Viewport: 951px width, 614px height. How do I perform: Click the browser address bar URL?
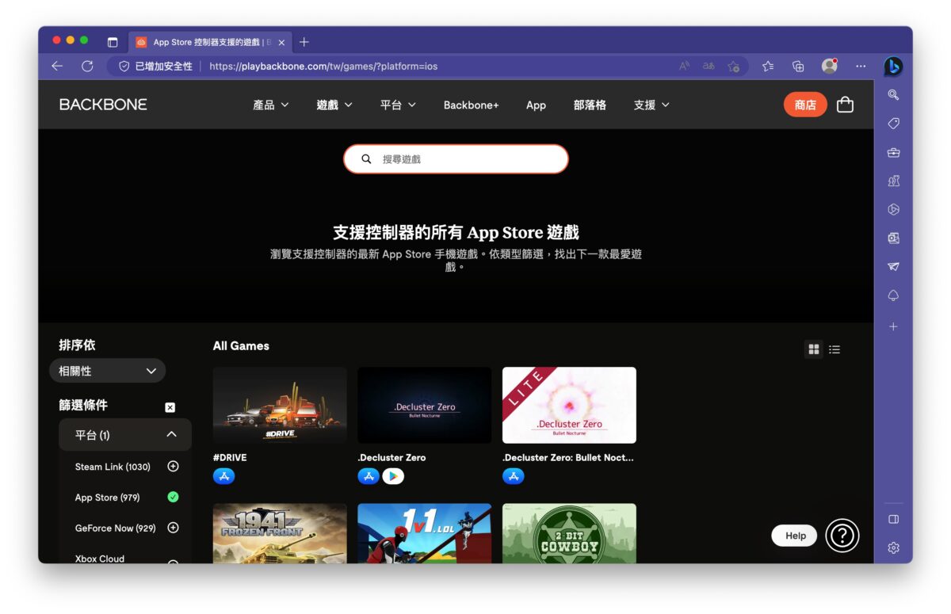tap(323, 67)
